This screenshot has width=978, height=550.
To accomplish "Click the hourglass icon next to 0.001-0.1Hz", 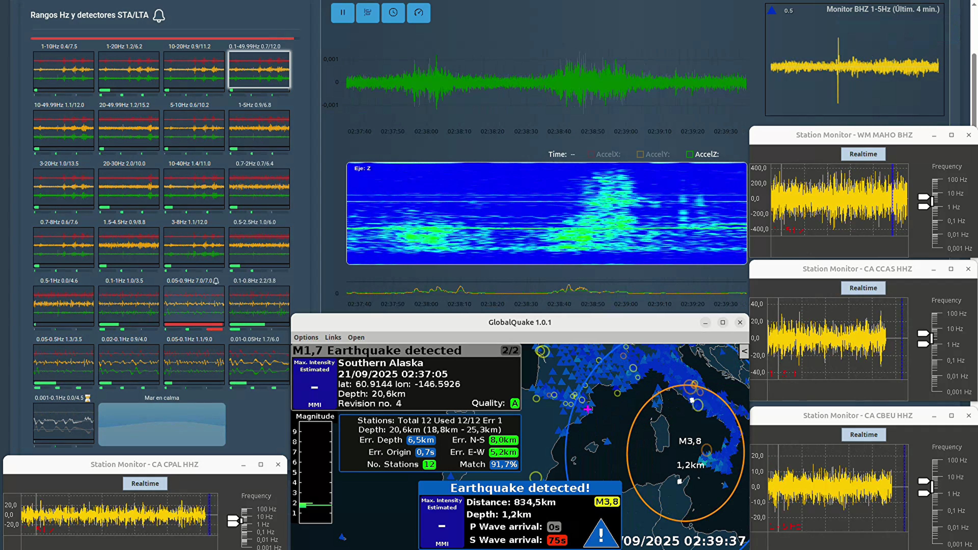I will 88,398.
